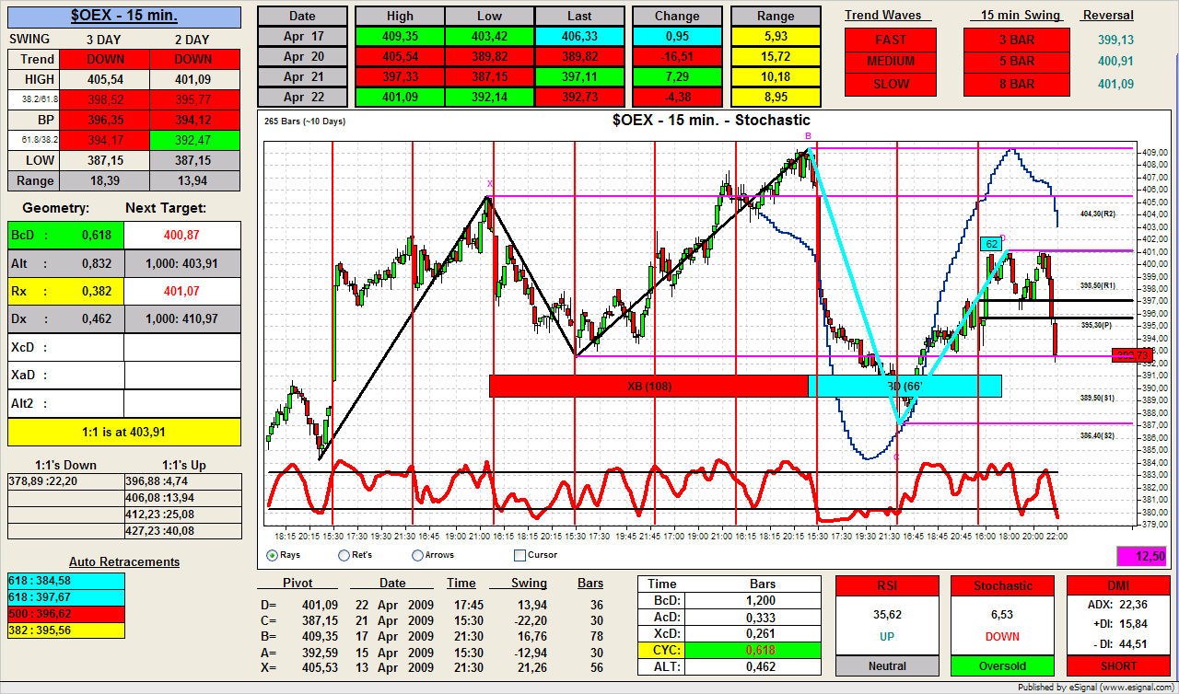Open the Published by eSignal link
Image resolution: width=1179 pixels, height=694 pixels.
[1097, 687]
